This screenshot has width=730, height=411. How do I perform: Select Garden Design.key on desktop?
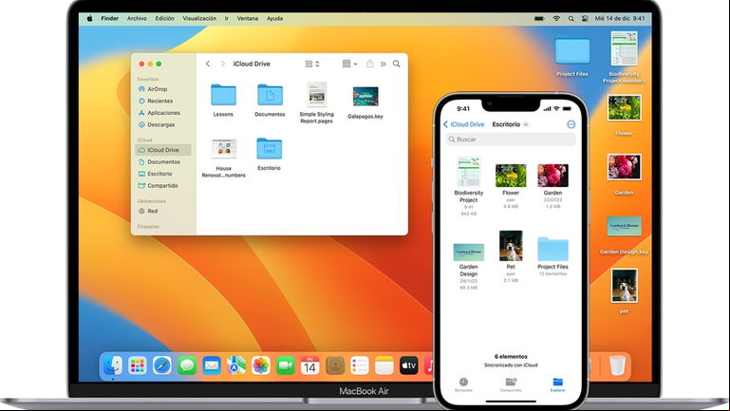(x=624, y=235)
